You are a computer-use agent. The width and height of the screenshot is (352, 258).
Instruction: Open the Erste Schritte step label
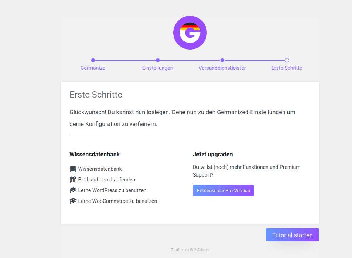click(287, 68)
